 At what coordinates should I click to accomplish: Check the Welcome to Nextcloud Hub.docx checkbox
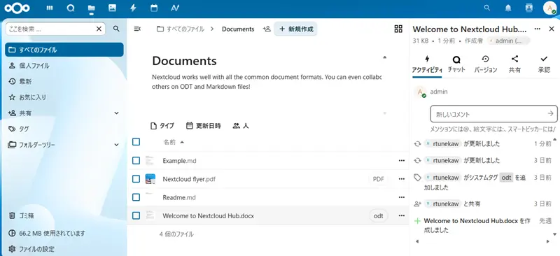[136, 215]
